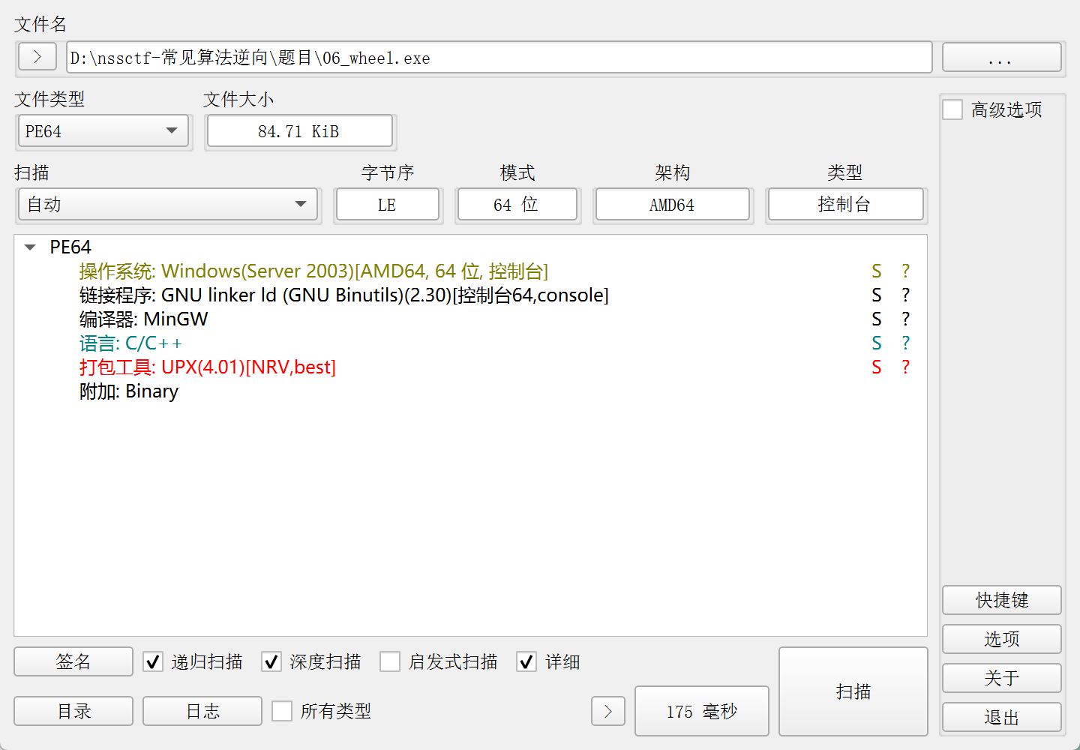Click the S link on MinGW compiler row
The height and width of the screenshot is (750, 1080).
point(876,319)
